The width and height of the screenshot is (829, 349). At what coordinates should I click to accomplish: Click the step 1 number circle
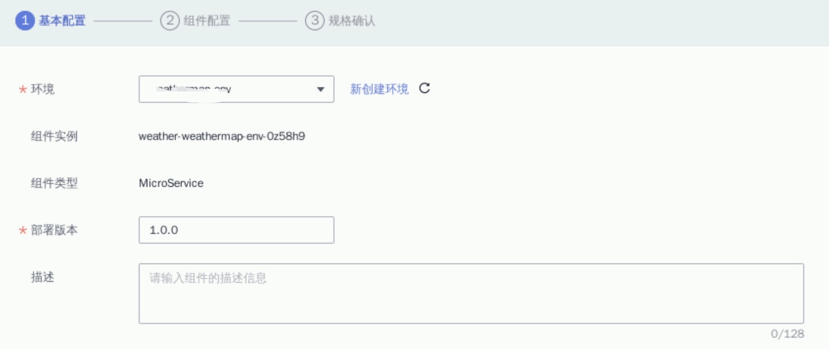(25, 21)
